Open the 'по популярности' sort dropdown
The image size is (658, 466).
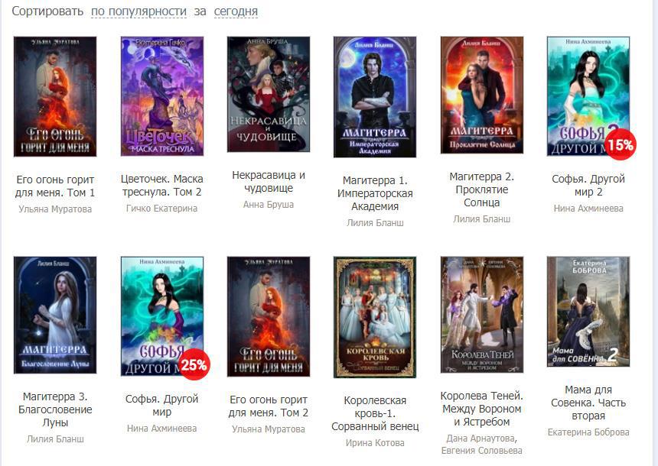click(138, 11)
